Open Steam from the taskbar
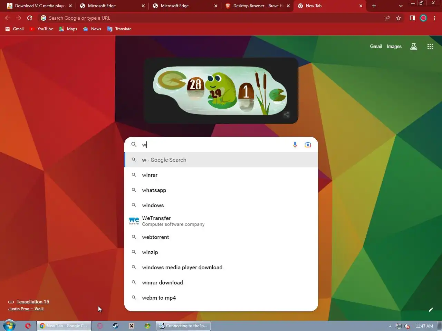 pos(116,326)
